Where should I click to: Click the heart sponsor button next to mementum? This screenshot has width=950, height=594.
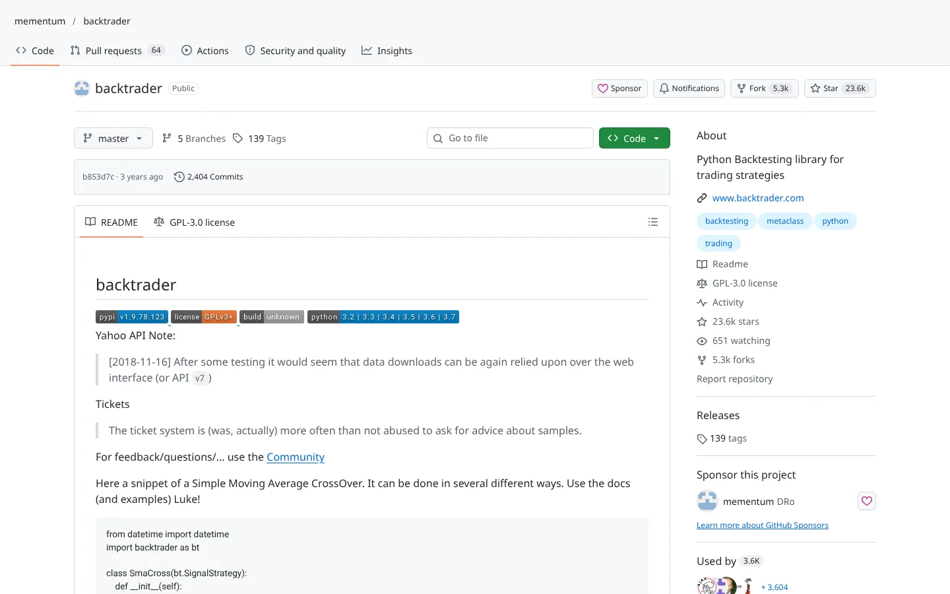coord(867,501)
